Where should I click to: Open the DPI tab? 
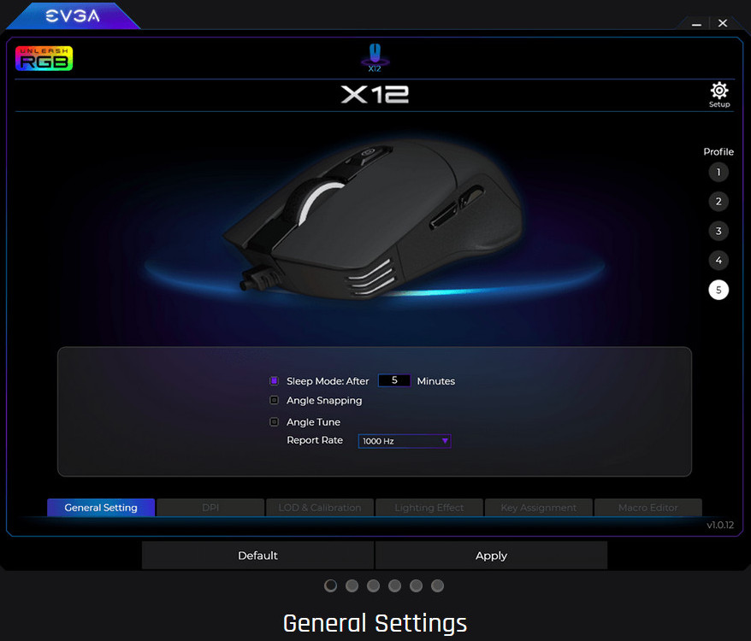pos(210,508)
